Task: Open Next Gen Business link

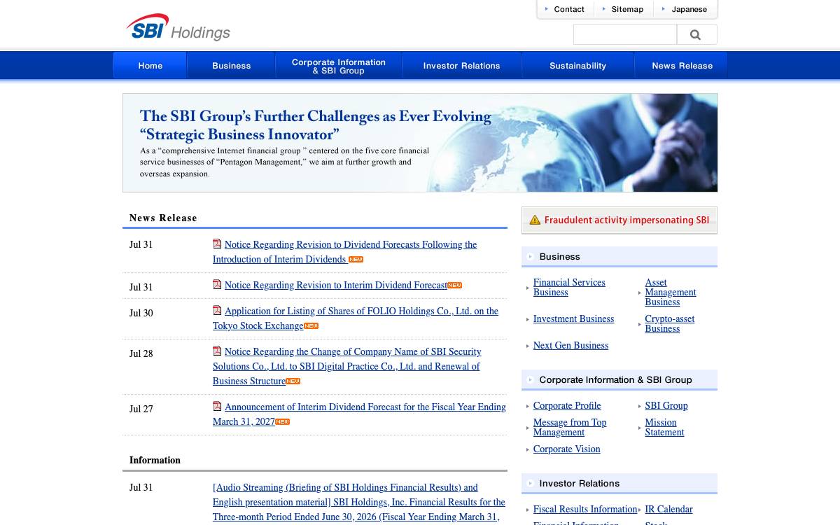Action: pos(570,345)
